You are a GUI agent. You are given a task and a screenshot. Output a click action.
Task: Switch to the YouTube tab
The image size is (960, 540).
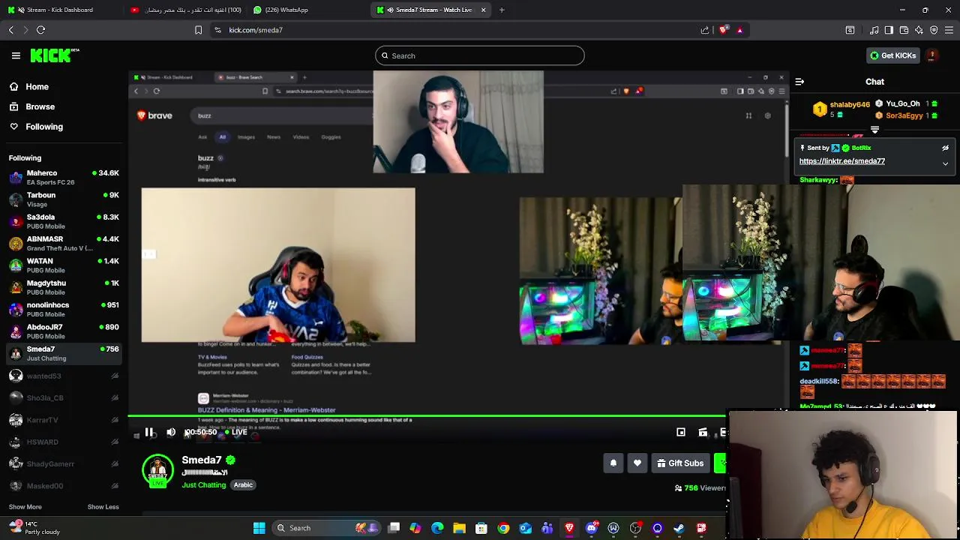tap(185, 10)
